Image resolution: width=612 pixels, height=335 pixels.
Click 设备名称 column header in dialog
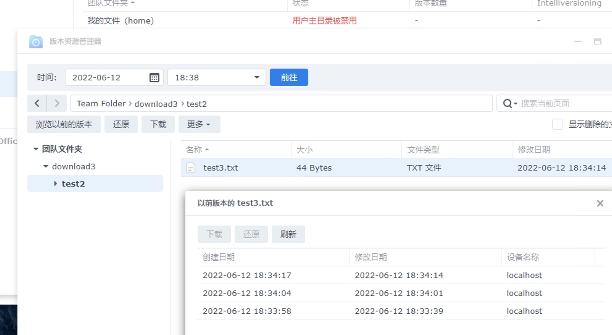pos(548,257)
